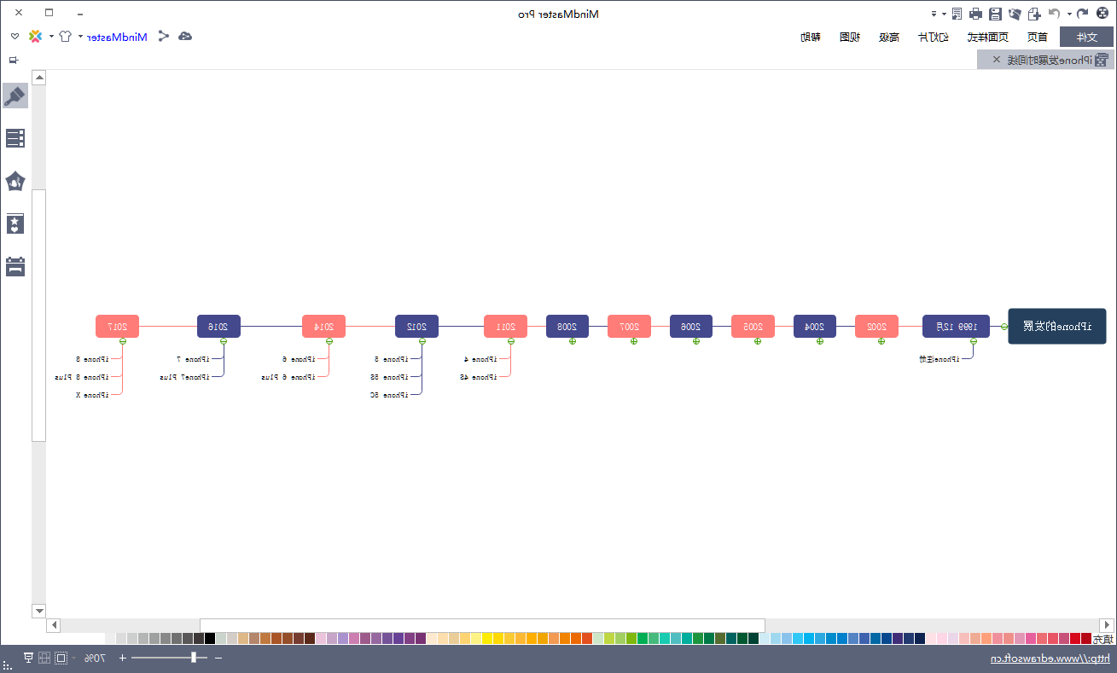1117x673 pixels.
Task: Click the vertical scrollbar thumb
Action: 38,315
